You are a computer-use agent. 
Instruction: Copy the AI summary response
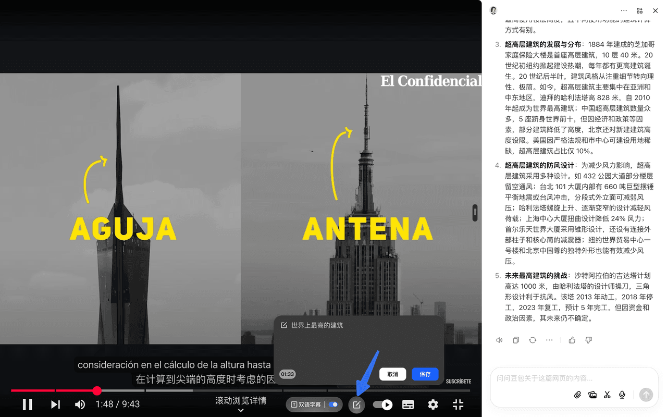click(x=516, y=340)
